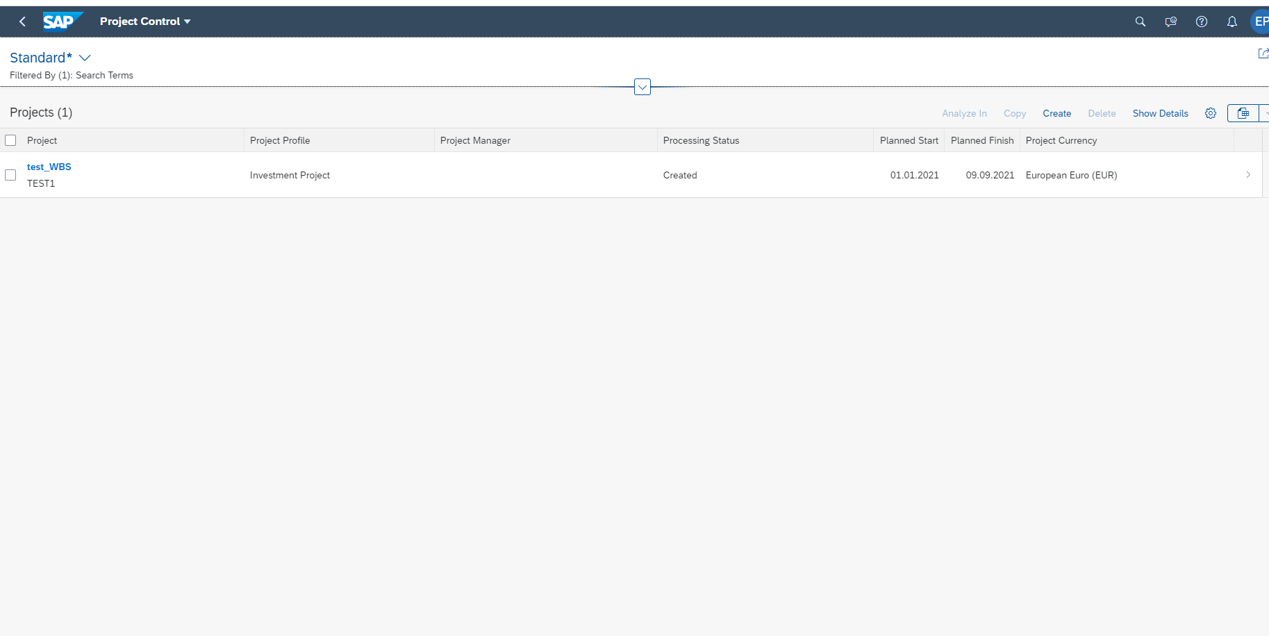Viewport: 1269px width, 636px height.
Task: Click the Filtered By Search Terms text
Action: 72,75
